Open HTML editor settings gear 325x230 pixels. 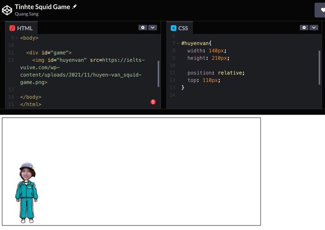click(143, 28)
